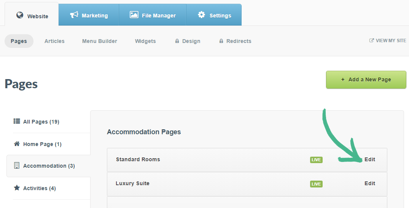Open the Articles section

coord(54,41)
